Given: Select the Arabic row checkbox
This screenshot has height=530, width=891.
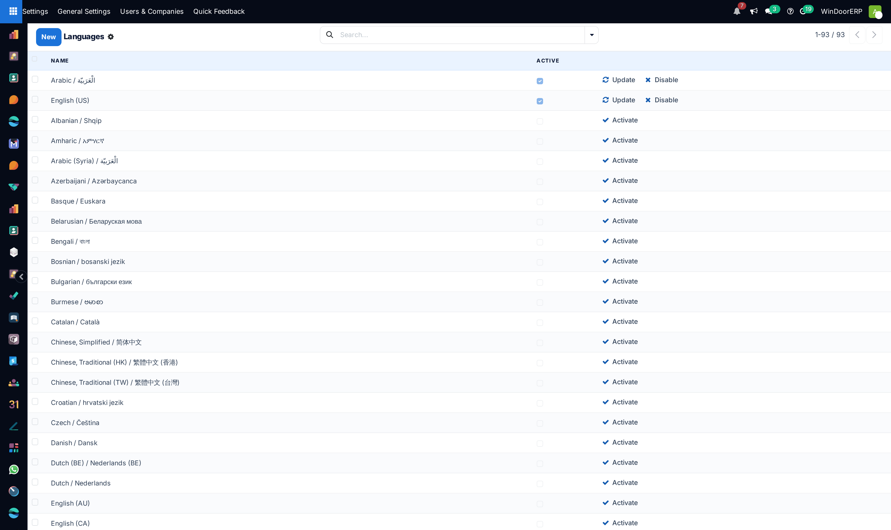Looking at the screenshot, I should 35,79.
